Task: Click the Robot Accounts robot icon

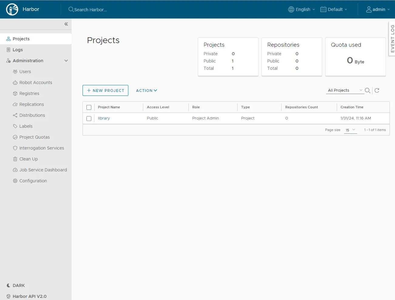Action: click(15, 83)
